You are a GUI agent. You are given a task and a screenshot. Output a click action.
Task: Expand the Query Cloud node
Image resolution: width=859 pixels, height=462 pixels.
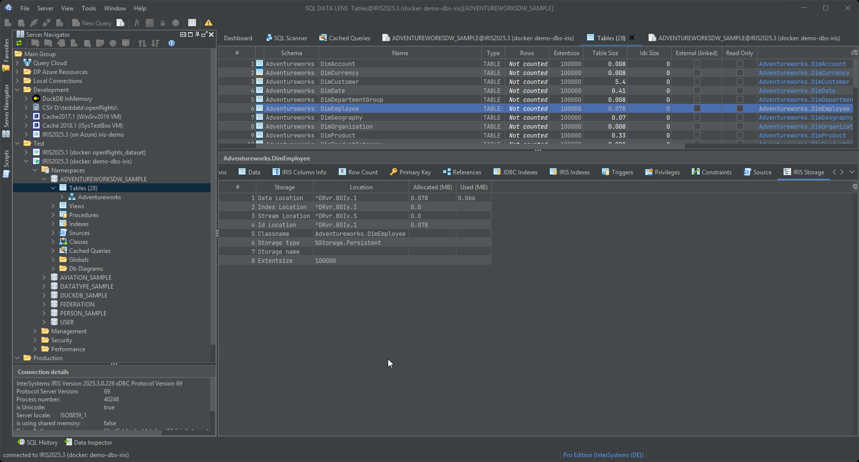(x=17, y=63)
